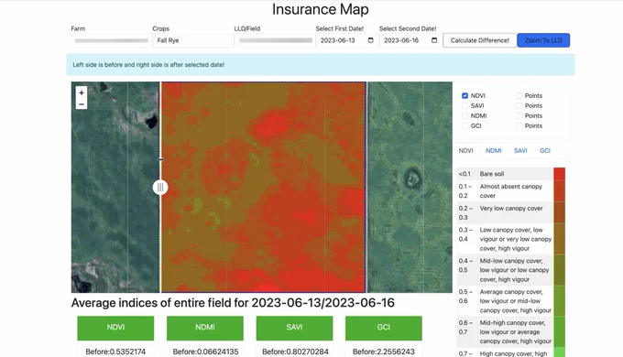This screenshot has height=357, width=623.
Task: Click the 'Left side is before' info banner
Action: 321,65
